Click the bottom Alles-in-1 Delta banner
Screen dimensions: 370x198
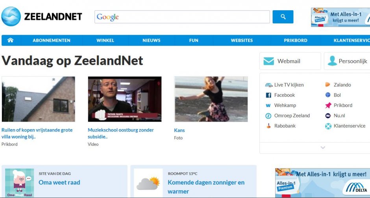323,183
